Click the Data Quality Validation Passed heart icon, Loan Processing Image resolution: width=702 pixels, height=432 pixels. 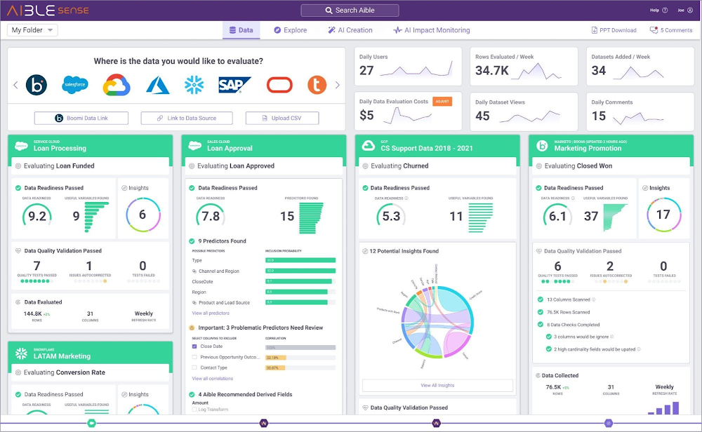tap(18, 251)
